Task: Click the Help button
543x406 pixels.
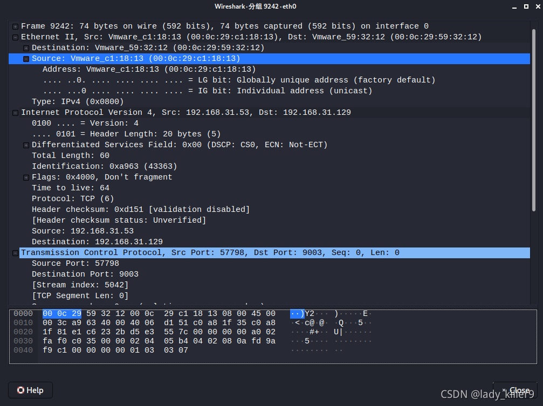Action: [x=31, y=390]
